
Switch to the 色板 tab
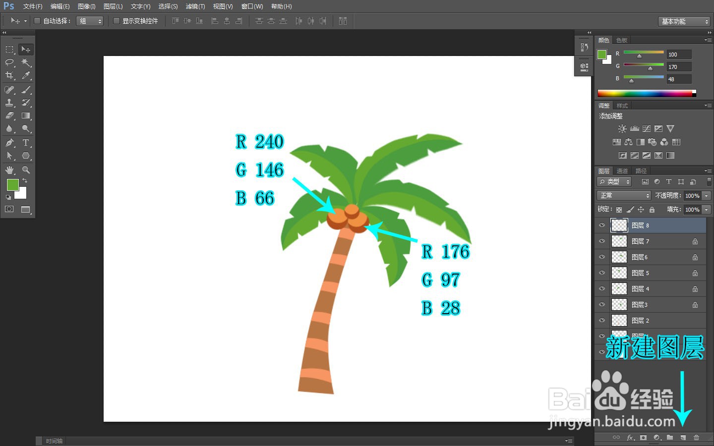(622, 40)
